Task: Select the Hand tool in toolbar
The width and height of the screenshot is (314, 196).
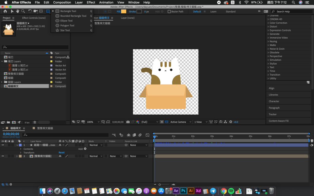Action: click(x=18, y=11)
